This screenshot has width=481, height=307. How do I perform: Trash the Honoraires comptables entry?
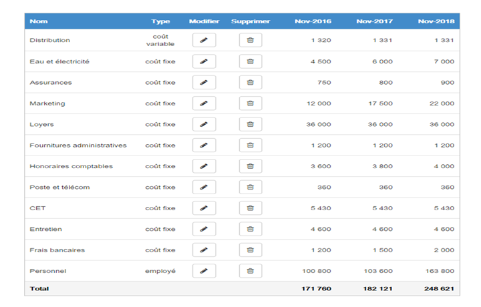point(251,166)
